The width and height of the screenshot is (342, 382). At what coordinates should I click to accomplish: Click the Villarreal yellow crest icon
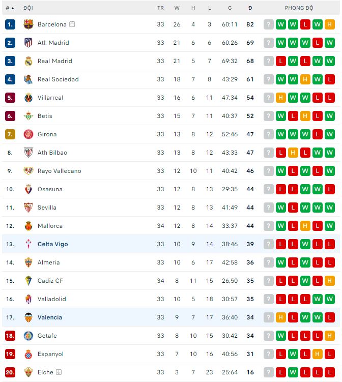click(x=28, y=98)
